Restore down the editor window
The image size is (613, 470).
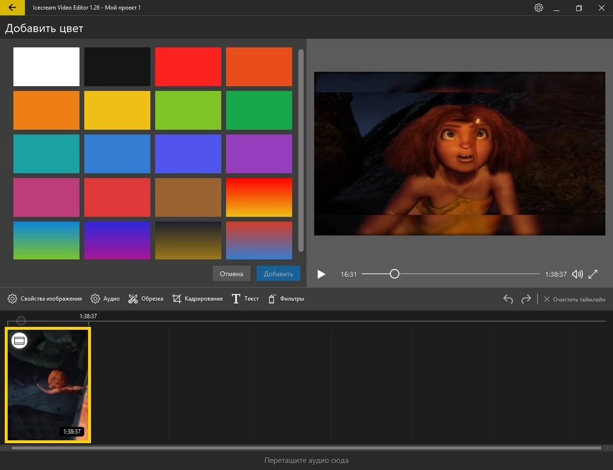coord(579,8)
